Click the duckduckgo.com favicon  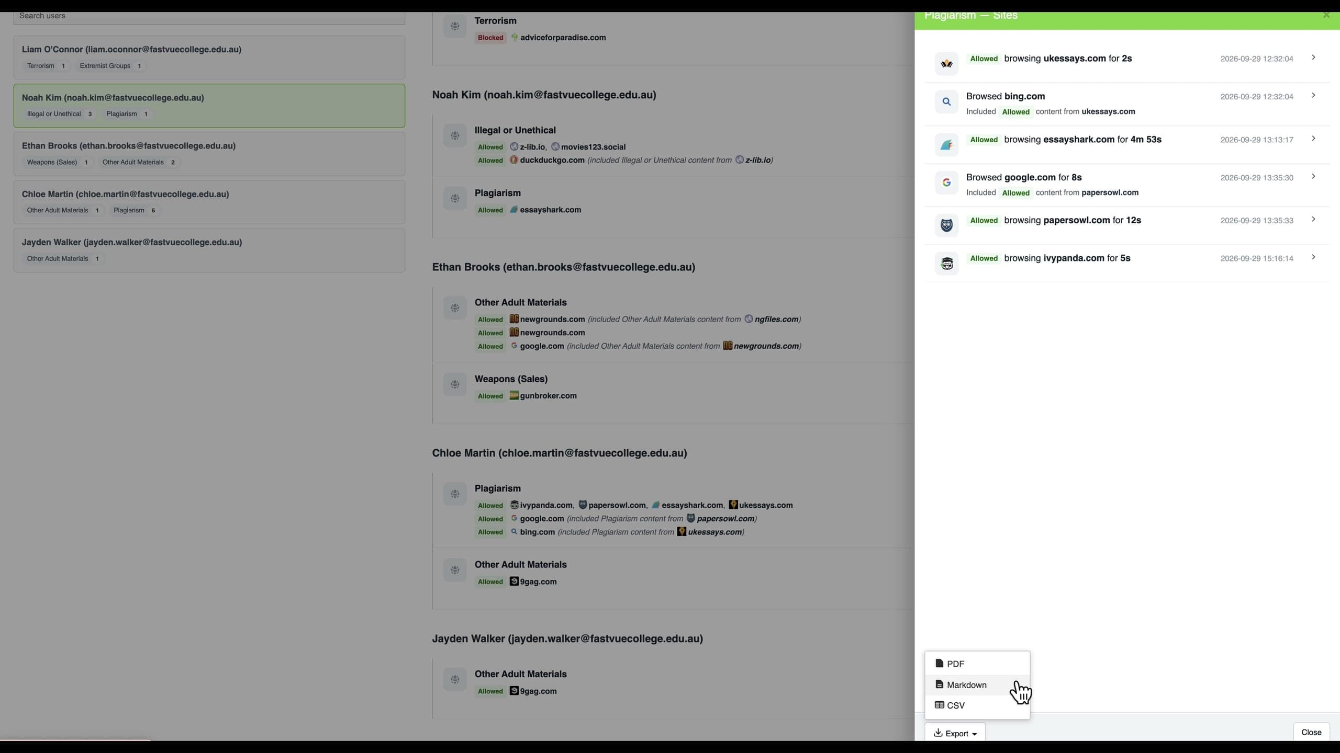pos(514,160)
